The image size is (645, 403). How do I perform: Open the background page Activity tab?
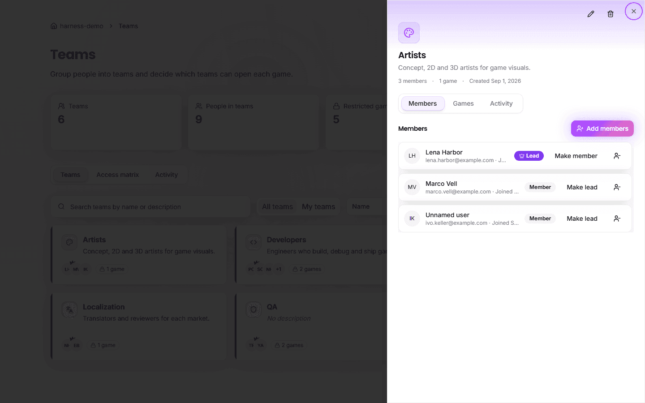click(166, 175)
